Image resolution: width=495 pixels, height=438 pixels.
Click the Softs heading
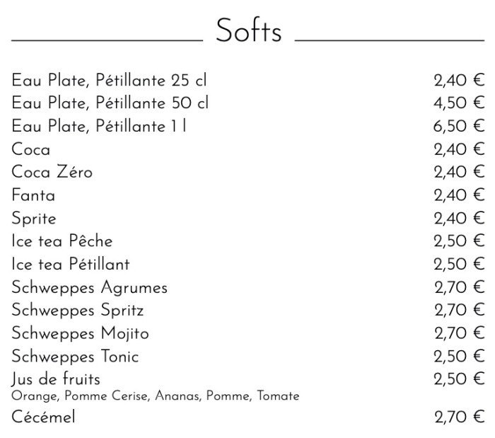click(248, 32)
